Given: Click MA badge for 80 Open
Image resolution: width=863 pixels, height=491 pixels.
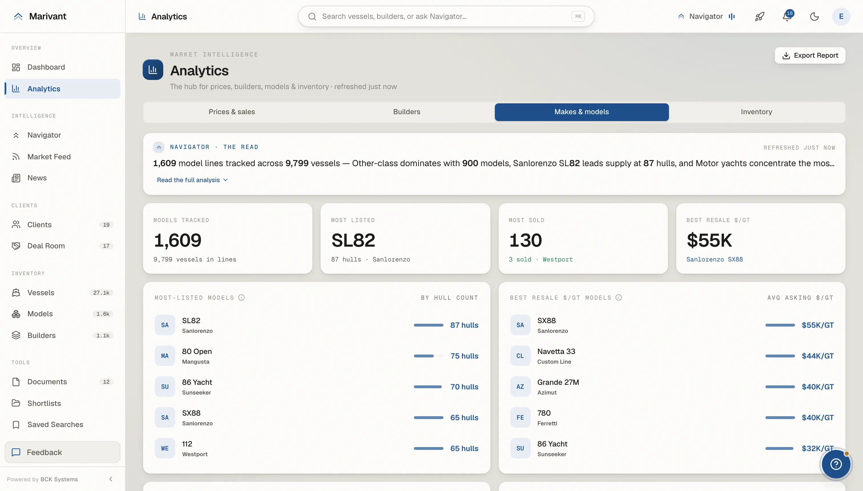Looking at the screenshot, I should [x=165, y=356].
